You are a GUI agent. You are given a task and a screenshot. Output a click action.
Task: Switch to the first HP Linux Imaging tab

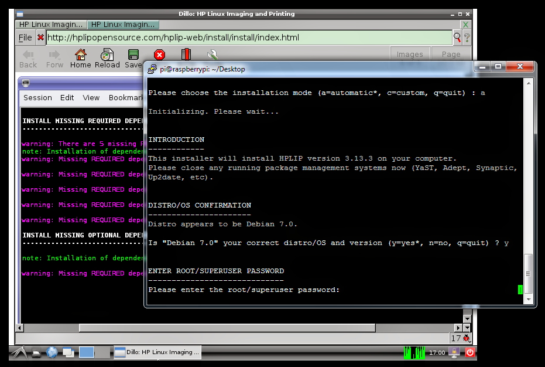[52, 25]
